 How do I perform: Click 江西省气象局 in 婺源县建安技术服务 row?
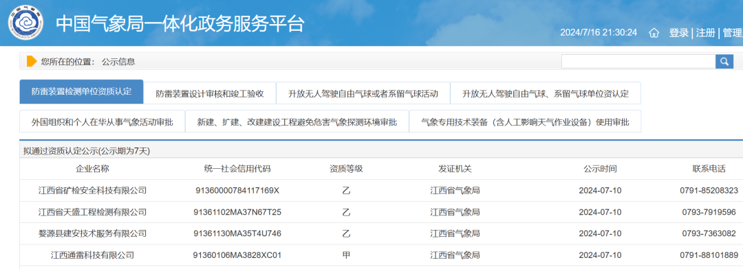pyautogui.click(x=455, y=233)
